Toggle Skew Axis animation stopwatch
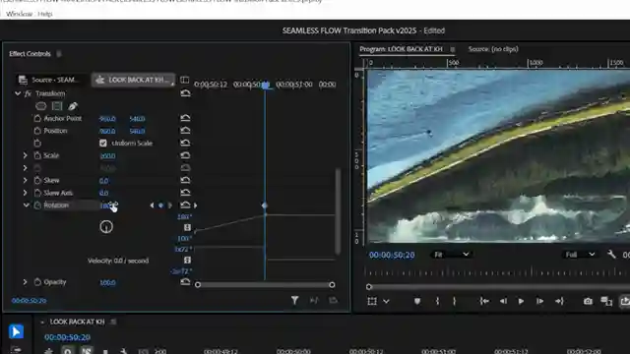 37,193
